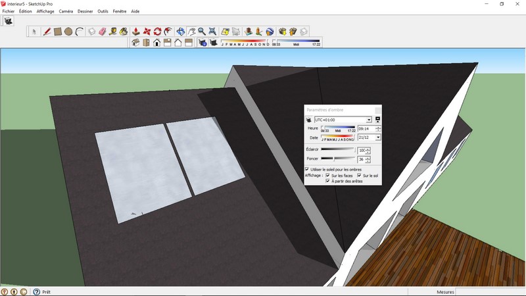Adjust the Date slider in shadow panel
526x296 pixels.
pos(337,137)
